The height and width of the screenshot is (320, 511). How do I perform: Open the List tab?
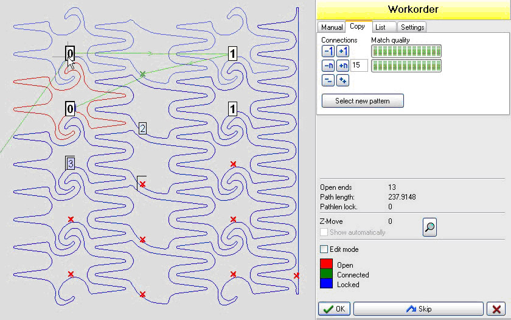[x=380, y=27]
